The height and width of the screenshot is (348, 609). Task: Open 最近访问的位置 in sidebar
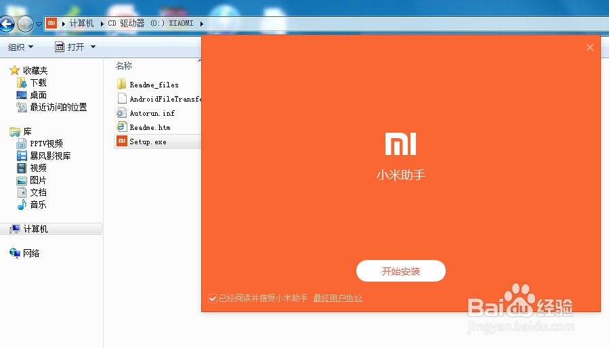tap(59, 107)
